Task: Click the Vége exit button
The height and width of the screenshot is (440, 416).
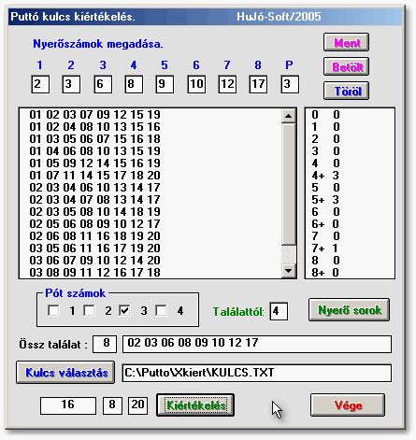Action: click(x=348, y=405)
